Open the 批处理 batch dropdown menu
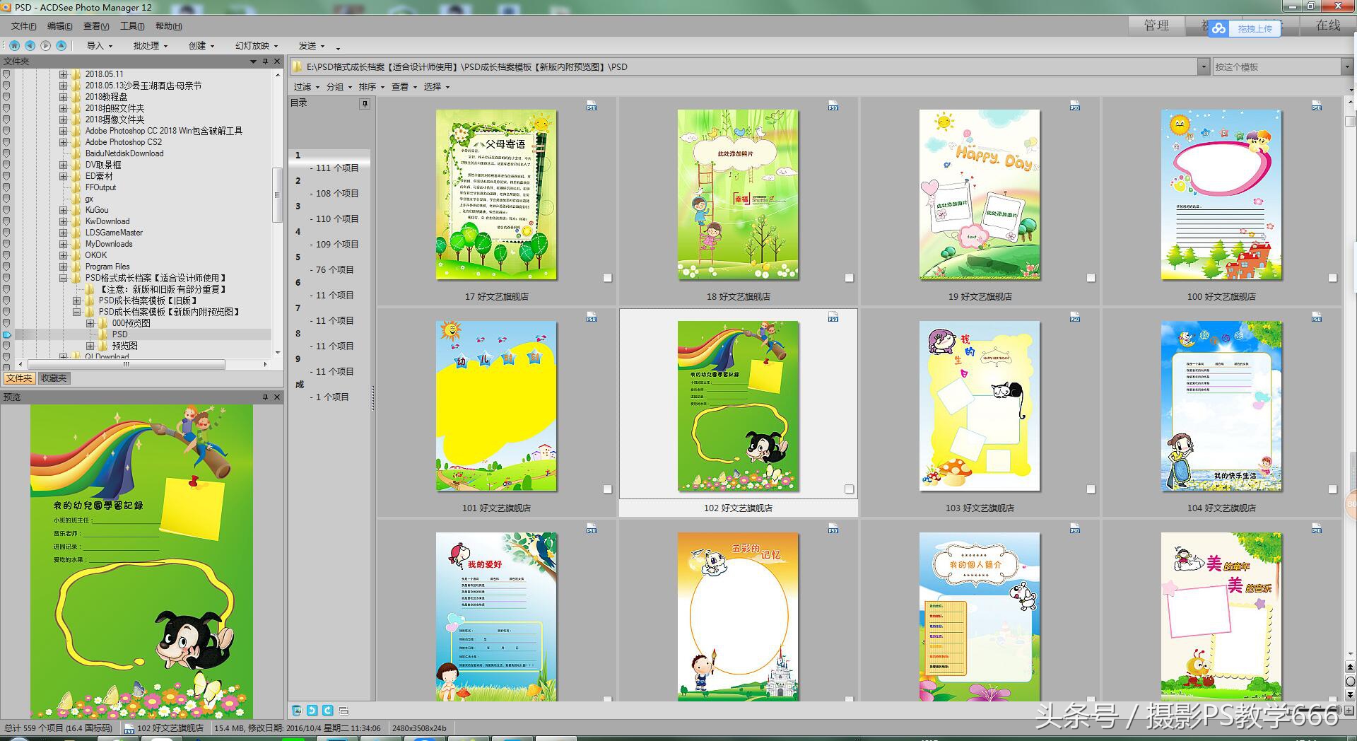1357x741 pixels. pyautogui.click(x=150, y=45)
